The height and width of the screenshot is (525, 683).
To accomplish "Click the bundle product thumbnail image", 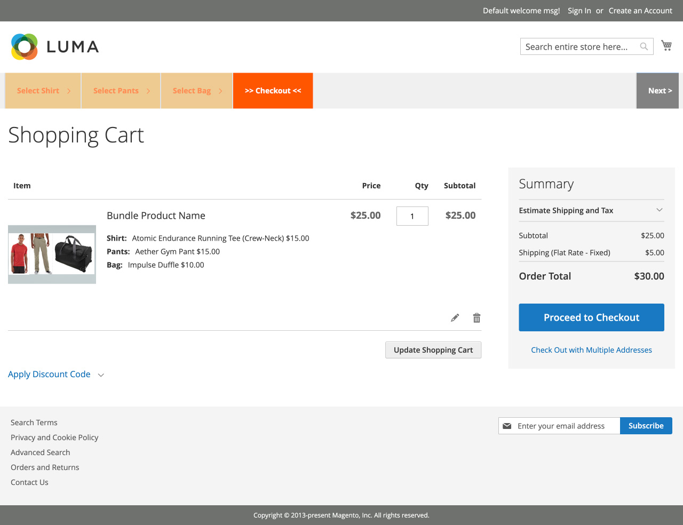I will coord(52,254).
